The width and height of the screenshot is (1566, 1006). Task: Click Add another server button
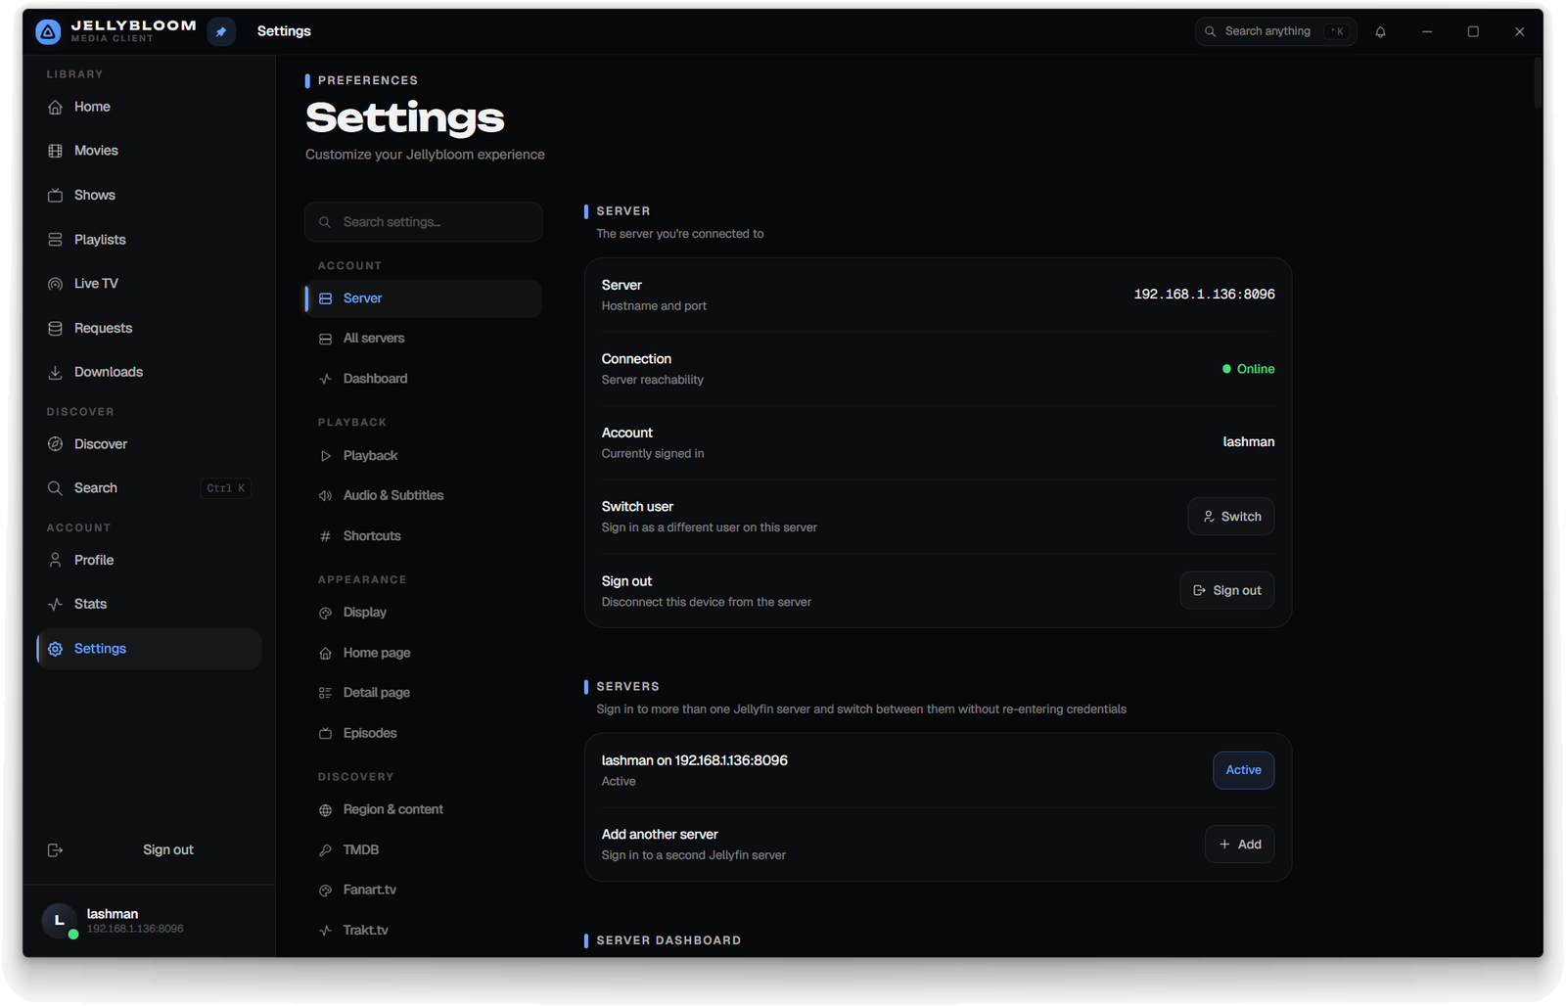tap(1239, 845)
